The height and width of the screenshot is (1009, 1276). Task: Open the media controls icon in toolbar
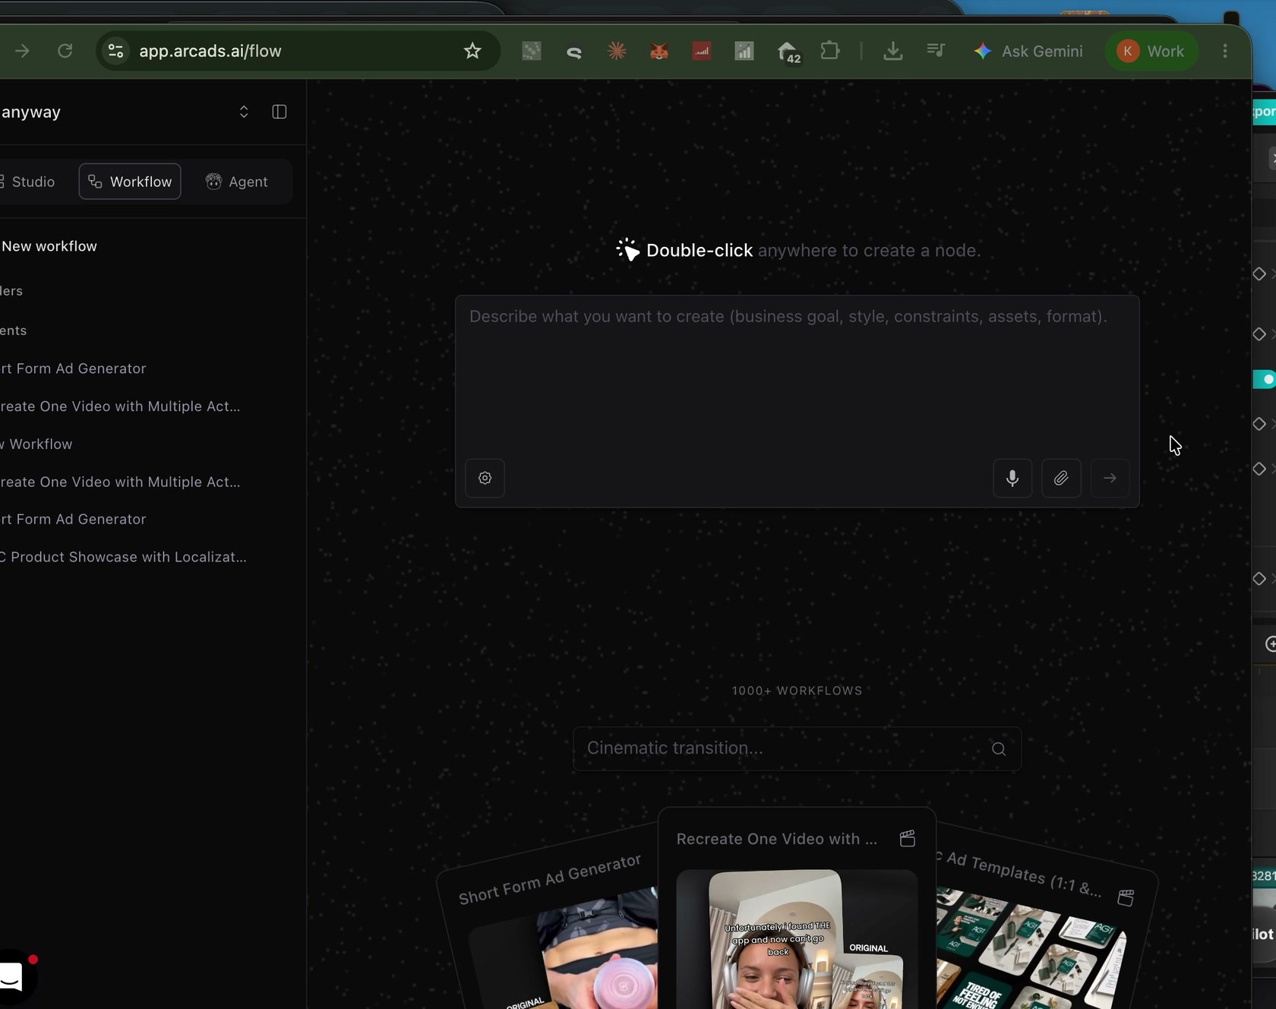(x=936, y=51)
